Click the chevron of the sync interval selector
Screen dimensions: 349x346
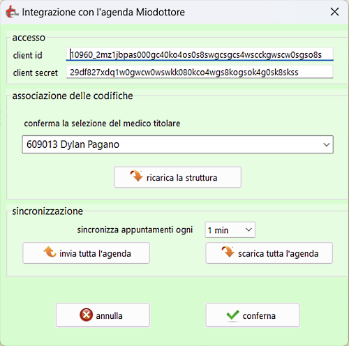tap(248, 230)
